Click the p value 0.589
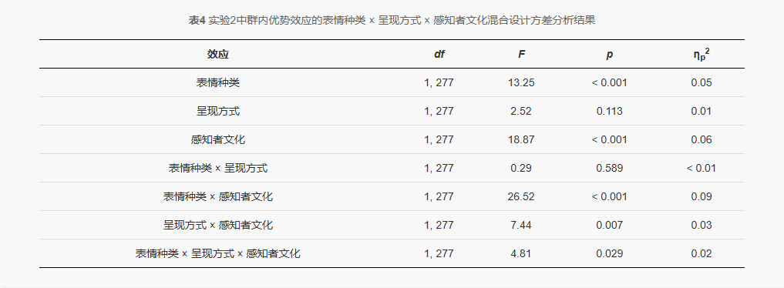This screenshot has width=784, height=288. [x=610, y=168]
